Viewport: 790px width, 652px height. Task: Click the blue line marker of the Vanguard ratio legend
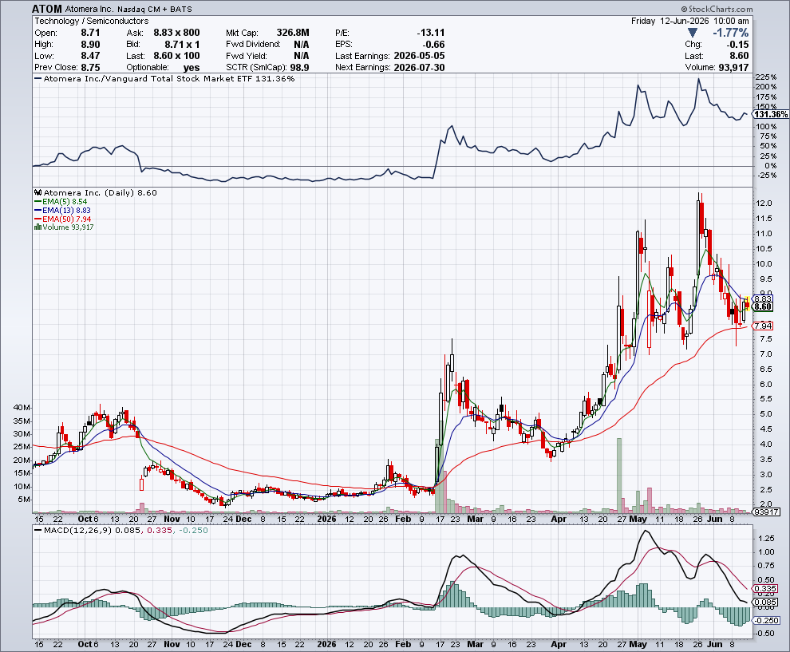(x=38, y=78)
